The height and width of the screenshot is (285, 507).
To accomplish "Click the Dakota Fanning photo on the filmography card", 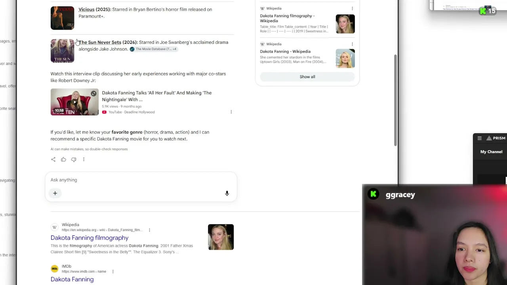I will [345, 24].
